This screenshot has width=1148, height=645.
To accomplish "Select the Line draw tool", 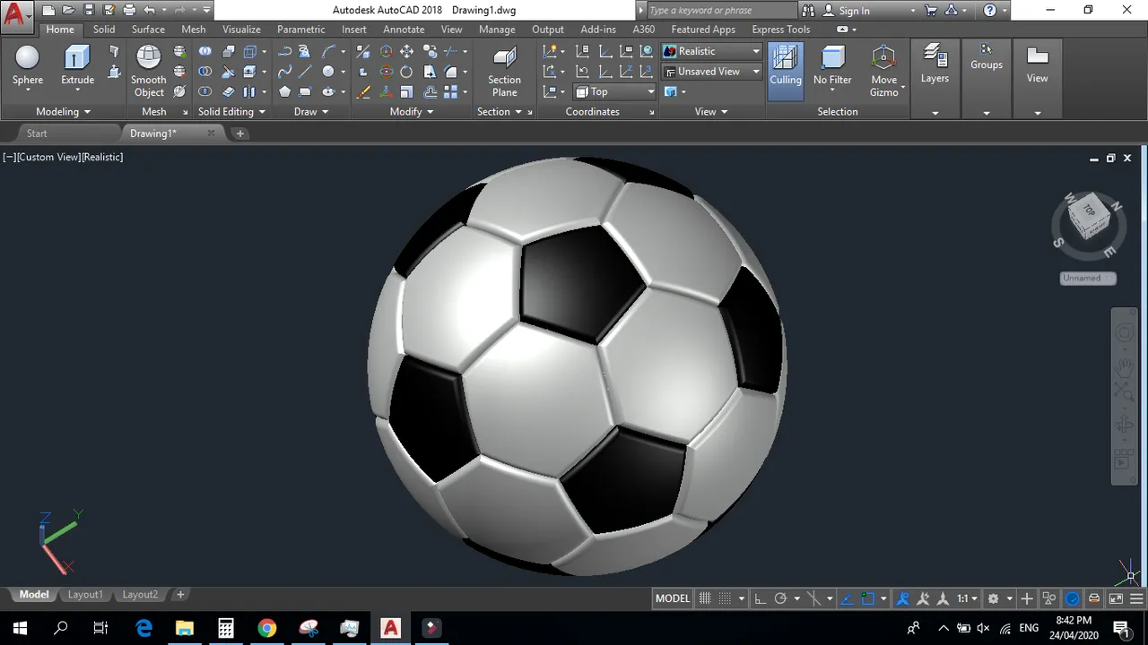I will coord(306,72).
